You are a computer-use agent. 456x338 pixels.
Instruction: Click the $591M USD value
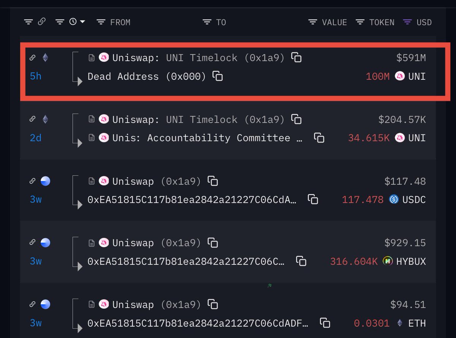click(x=411, y=58)
